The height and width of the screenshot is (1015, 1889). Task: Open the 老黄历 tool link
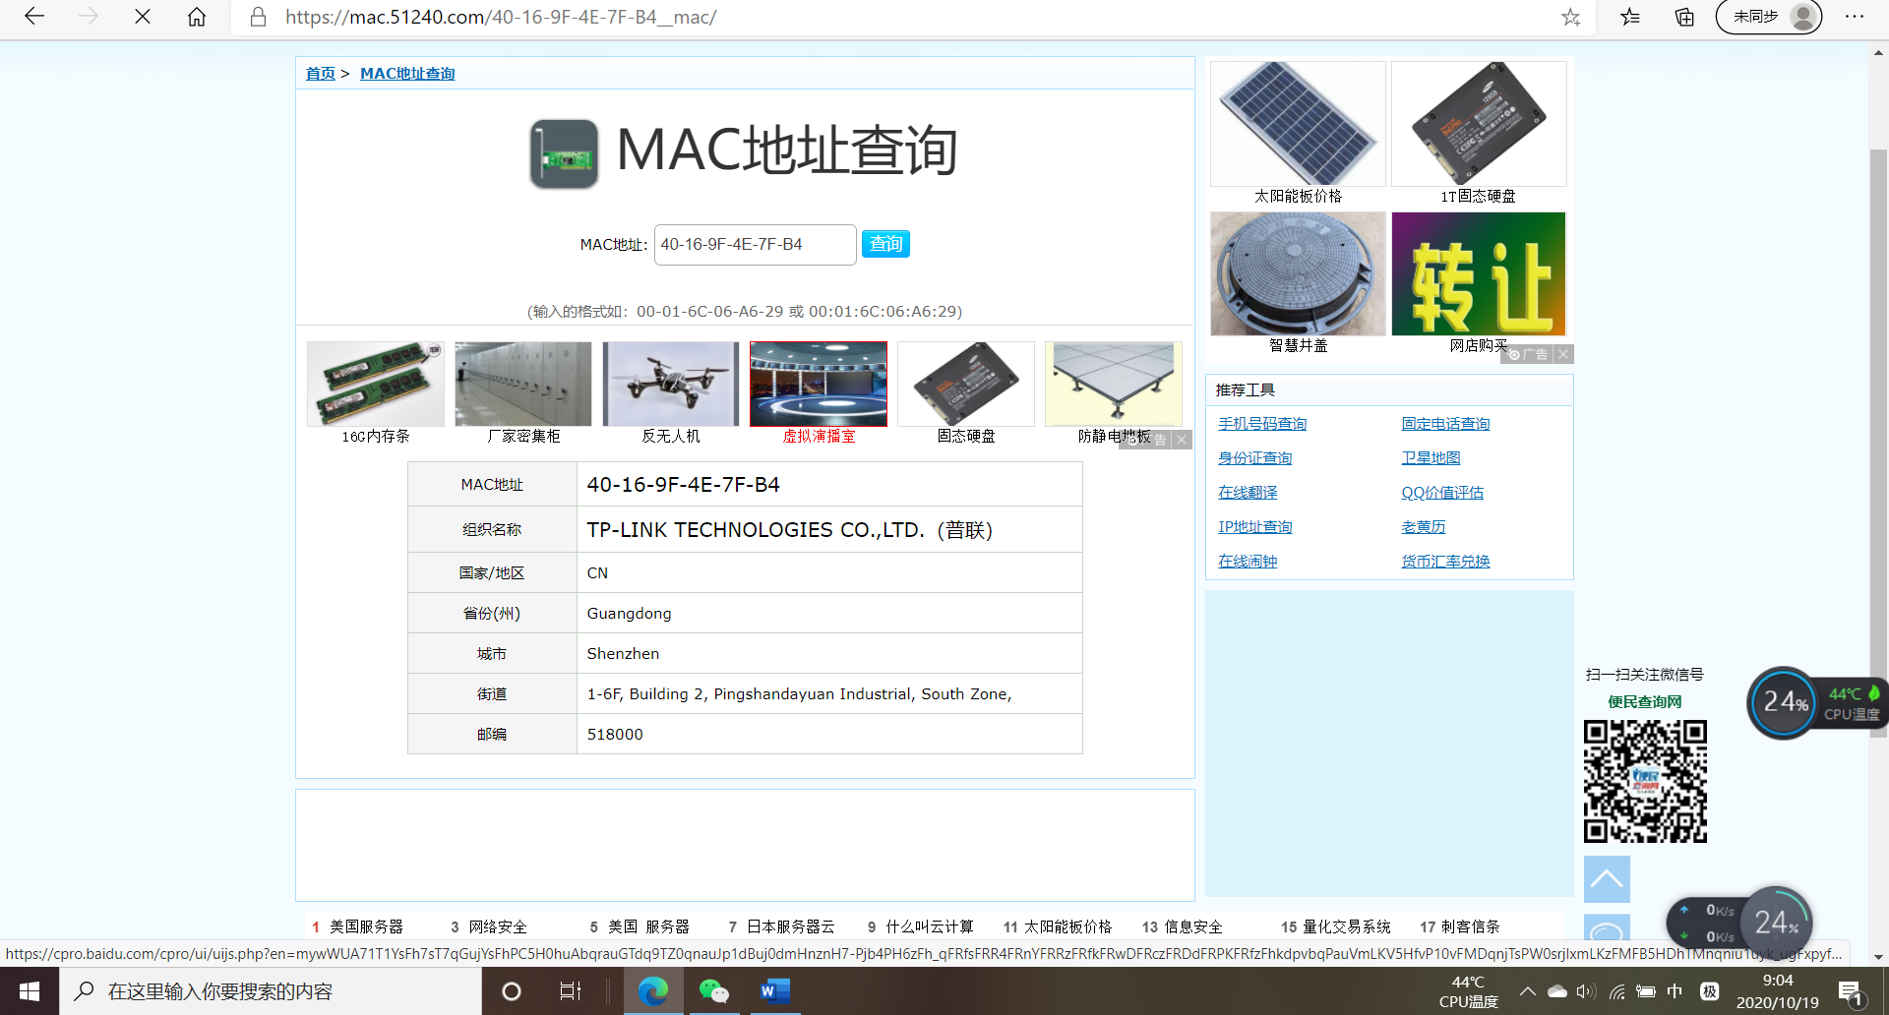point(1424,527)
